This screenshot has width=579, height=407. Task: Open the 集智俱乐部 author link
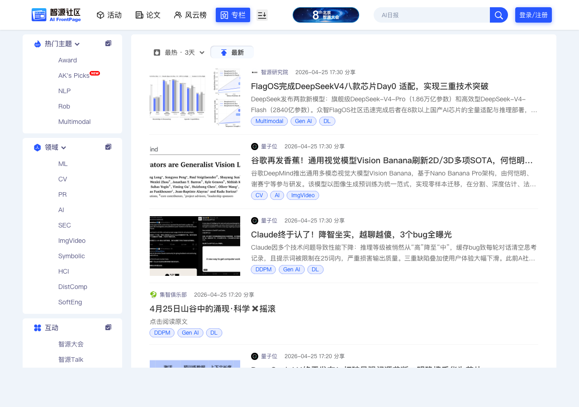click(173, 295)
